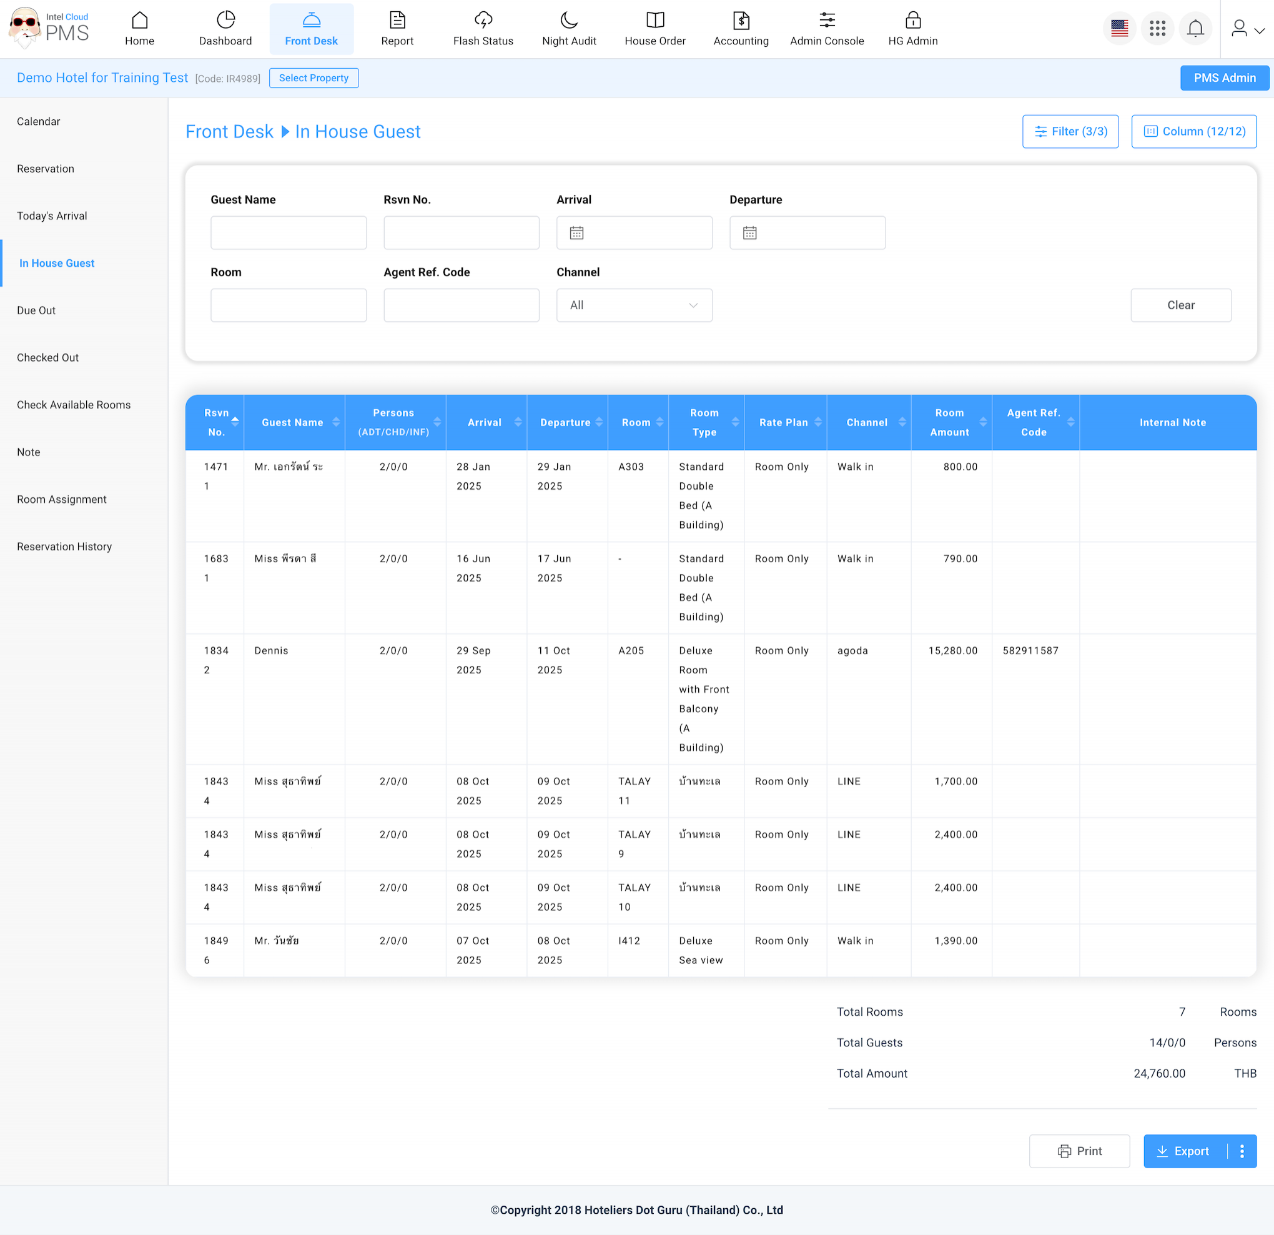Expand the Channel All dropdown

pos(634,305)
